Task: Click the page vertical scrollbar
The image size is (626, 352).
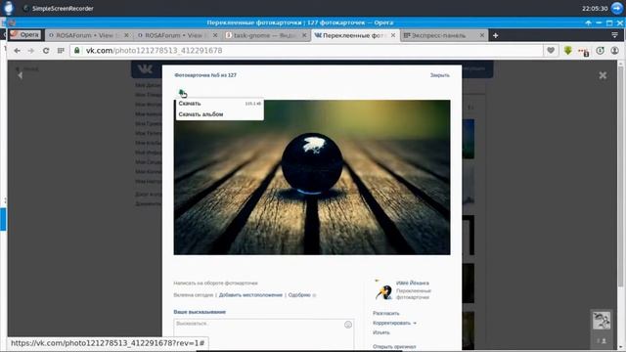Action: [x=620, y=176]
